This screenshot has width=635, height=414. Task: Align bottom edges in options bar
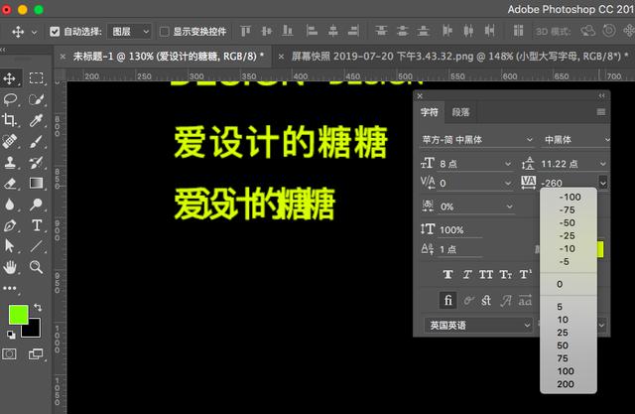(288, 31)
